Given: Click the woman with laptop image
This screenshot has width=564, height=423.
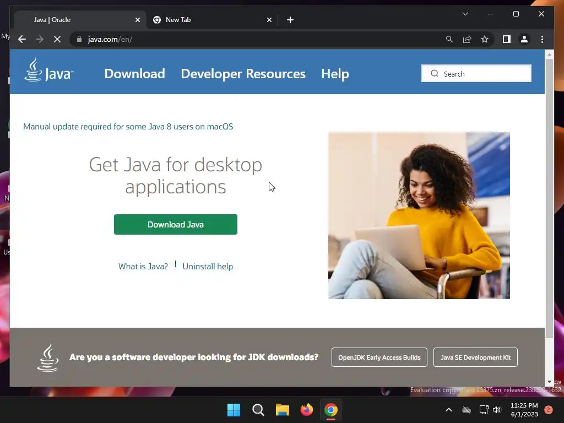Looking at the screenshot, I should [x=419, y=215].
